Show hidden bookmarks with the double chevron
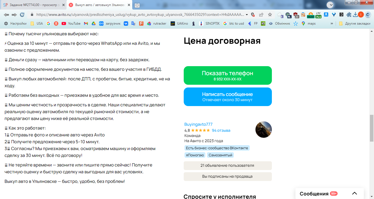 [x=332, y=24]
